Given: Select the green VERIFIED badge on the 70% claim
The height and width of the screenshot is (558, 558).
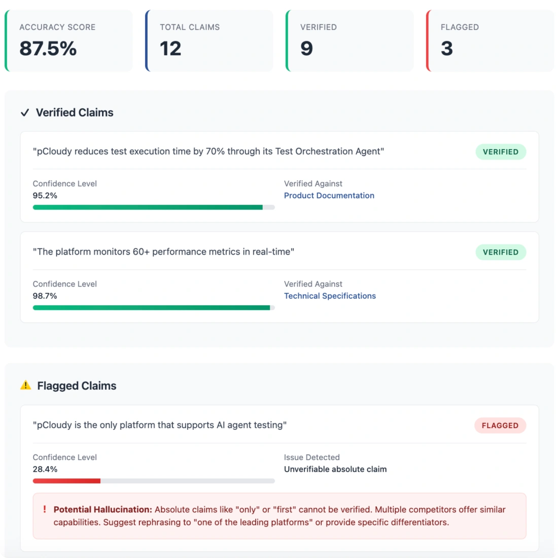Looking at the screenshot, I should 501,152.
